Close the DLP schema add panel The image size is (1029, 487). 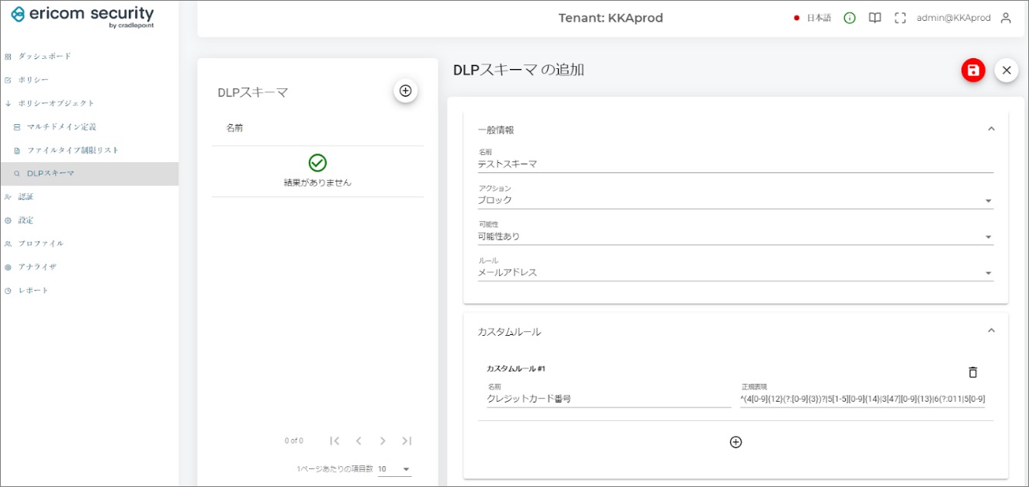tap(1006, 71)
